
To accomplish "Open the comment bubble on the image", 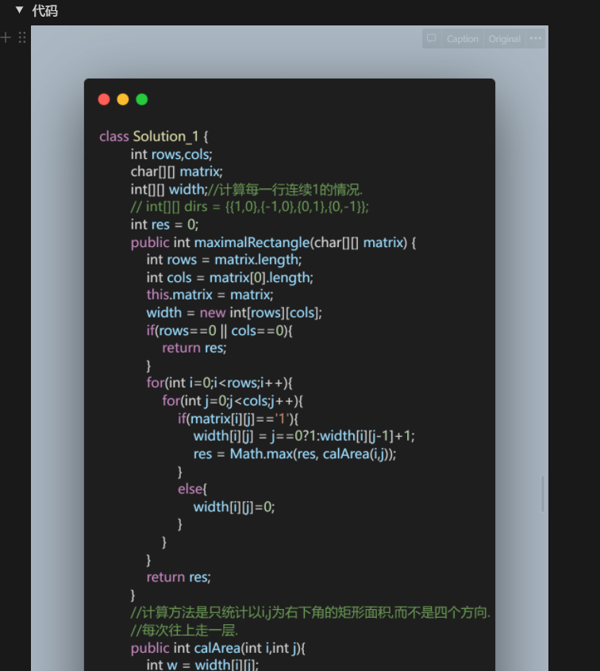I will coord(432,39).
